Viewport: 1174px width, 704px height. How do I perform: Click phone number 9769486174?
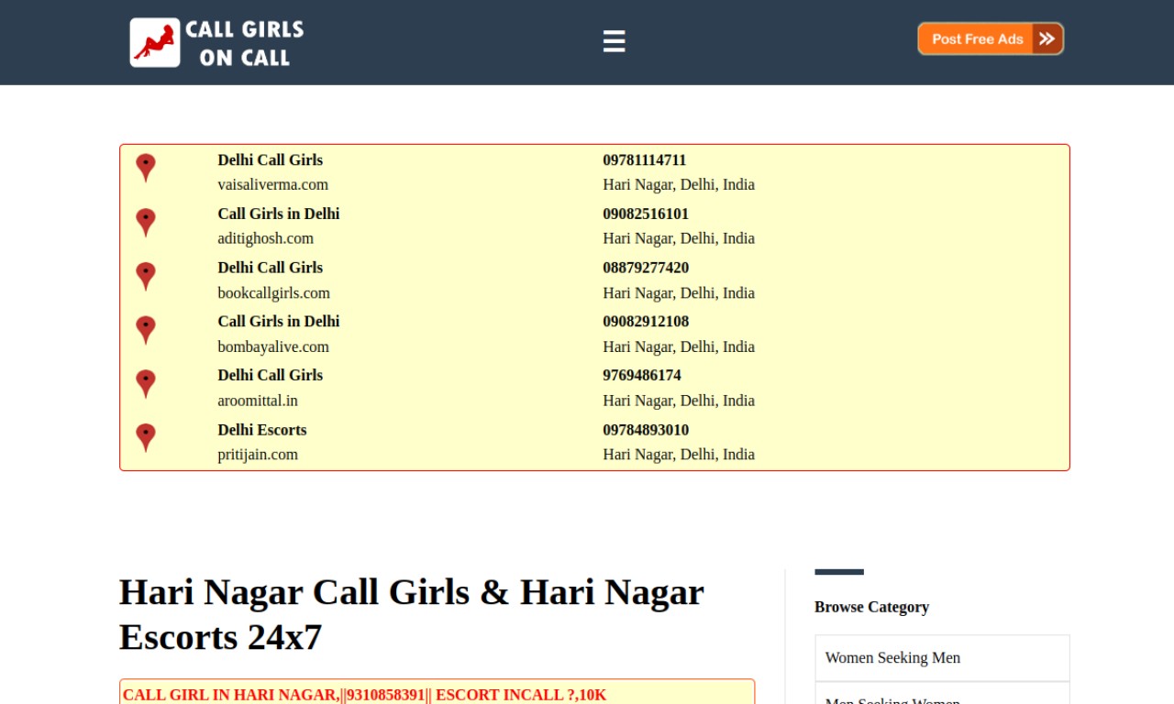pyautogui.click(x=641, y=375)
